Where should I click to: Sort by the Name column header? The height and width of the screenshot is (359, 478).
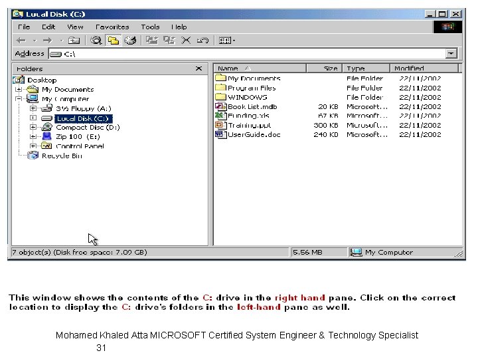[x=260, y=68]
